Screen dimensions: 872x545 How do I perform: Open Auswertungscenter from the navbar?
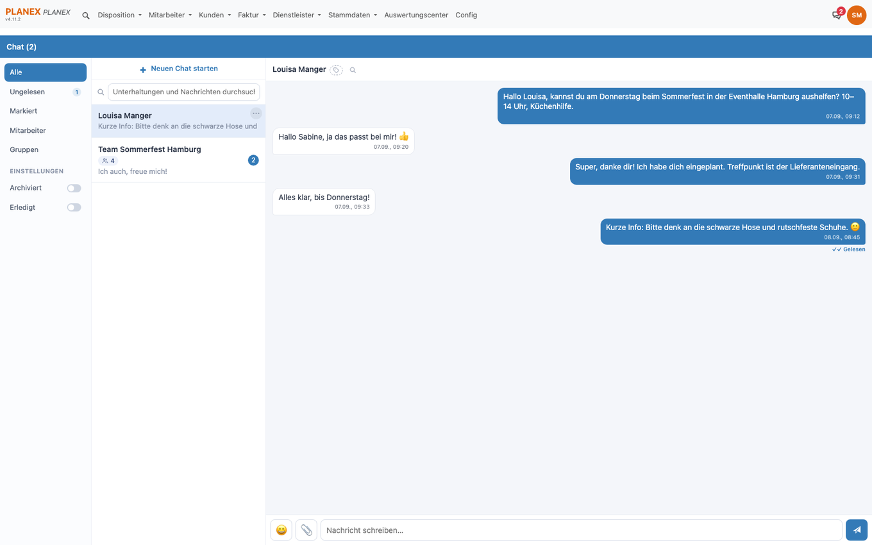416,15
